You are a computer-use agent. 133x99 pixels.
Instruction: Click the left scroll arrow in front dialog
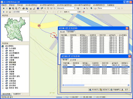(x=63, y=85)
